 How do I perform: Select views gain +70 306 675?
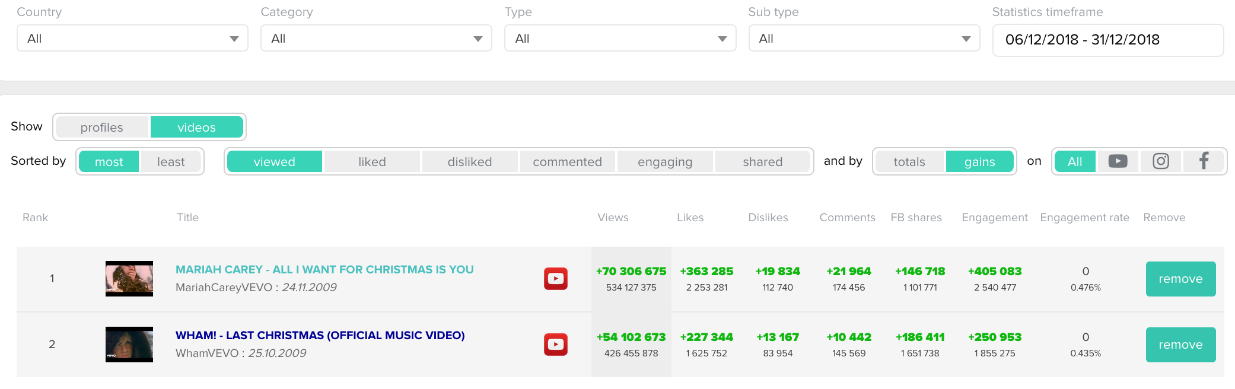click(631, 272)
